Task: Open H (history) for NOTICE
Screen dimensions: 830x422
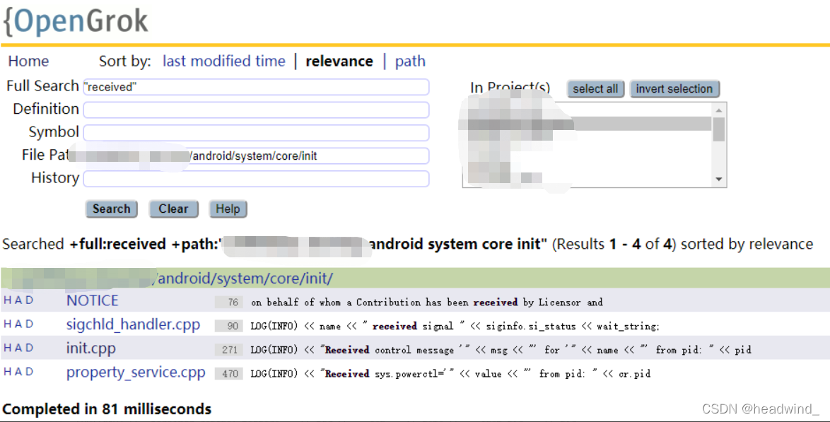Action: [7, 300]
